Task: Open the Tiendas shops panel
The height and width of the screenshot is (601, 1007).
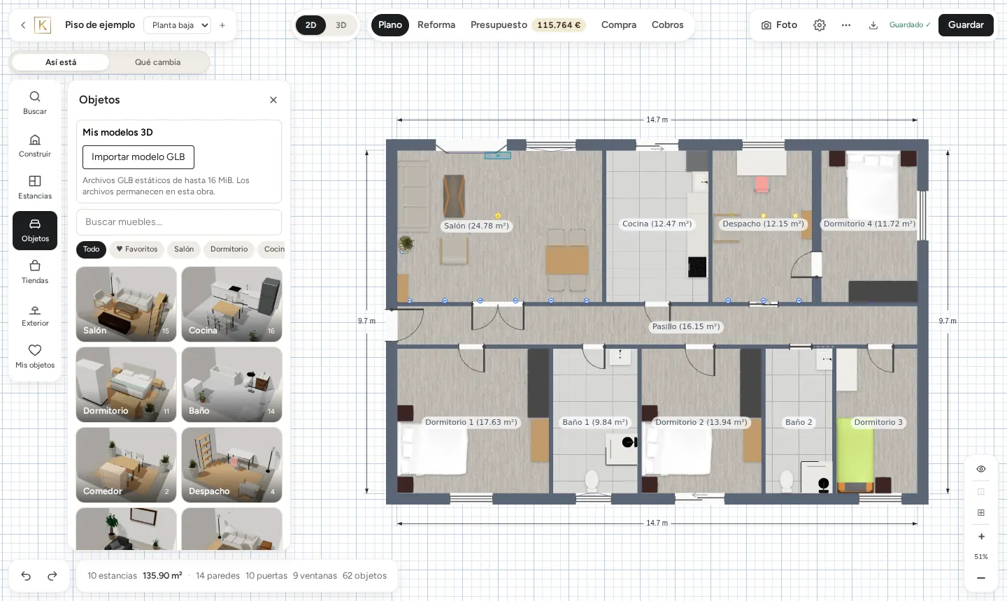Action: pyautogui.click(x=35, y=272)
